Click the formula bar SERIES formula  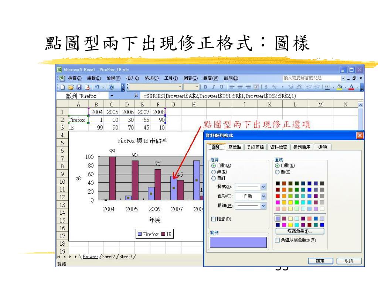point(219,96)
